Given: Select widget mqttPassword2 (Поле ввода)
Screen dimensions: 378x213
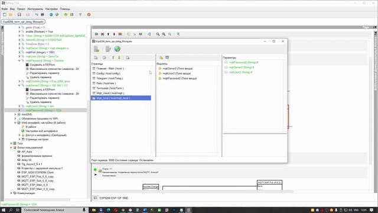Looking at the screenshot, I should pos(180,79).
